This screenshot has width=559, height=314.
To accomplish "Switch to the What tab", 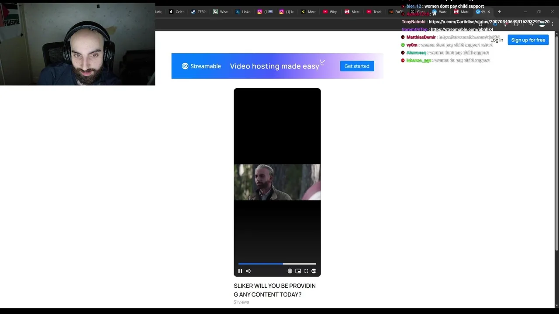I will (x=221, y=12).
